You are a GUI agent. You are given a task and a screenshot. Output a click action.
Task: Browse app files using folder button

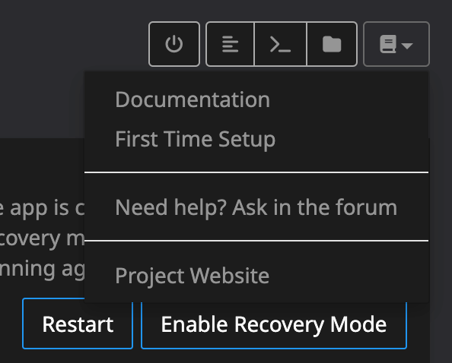point(332,44)
